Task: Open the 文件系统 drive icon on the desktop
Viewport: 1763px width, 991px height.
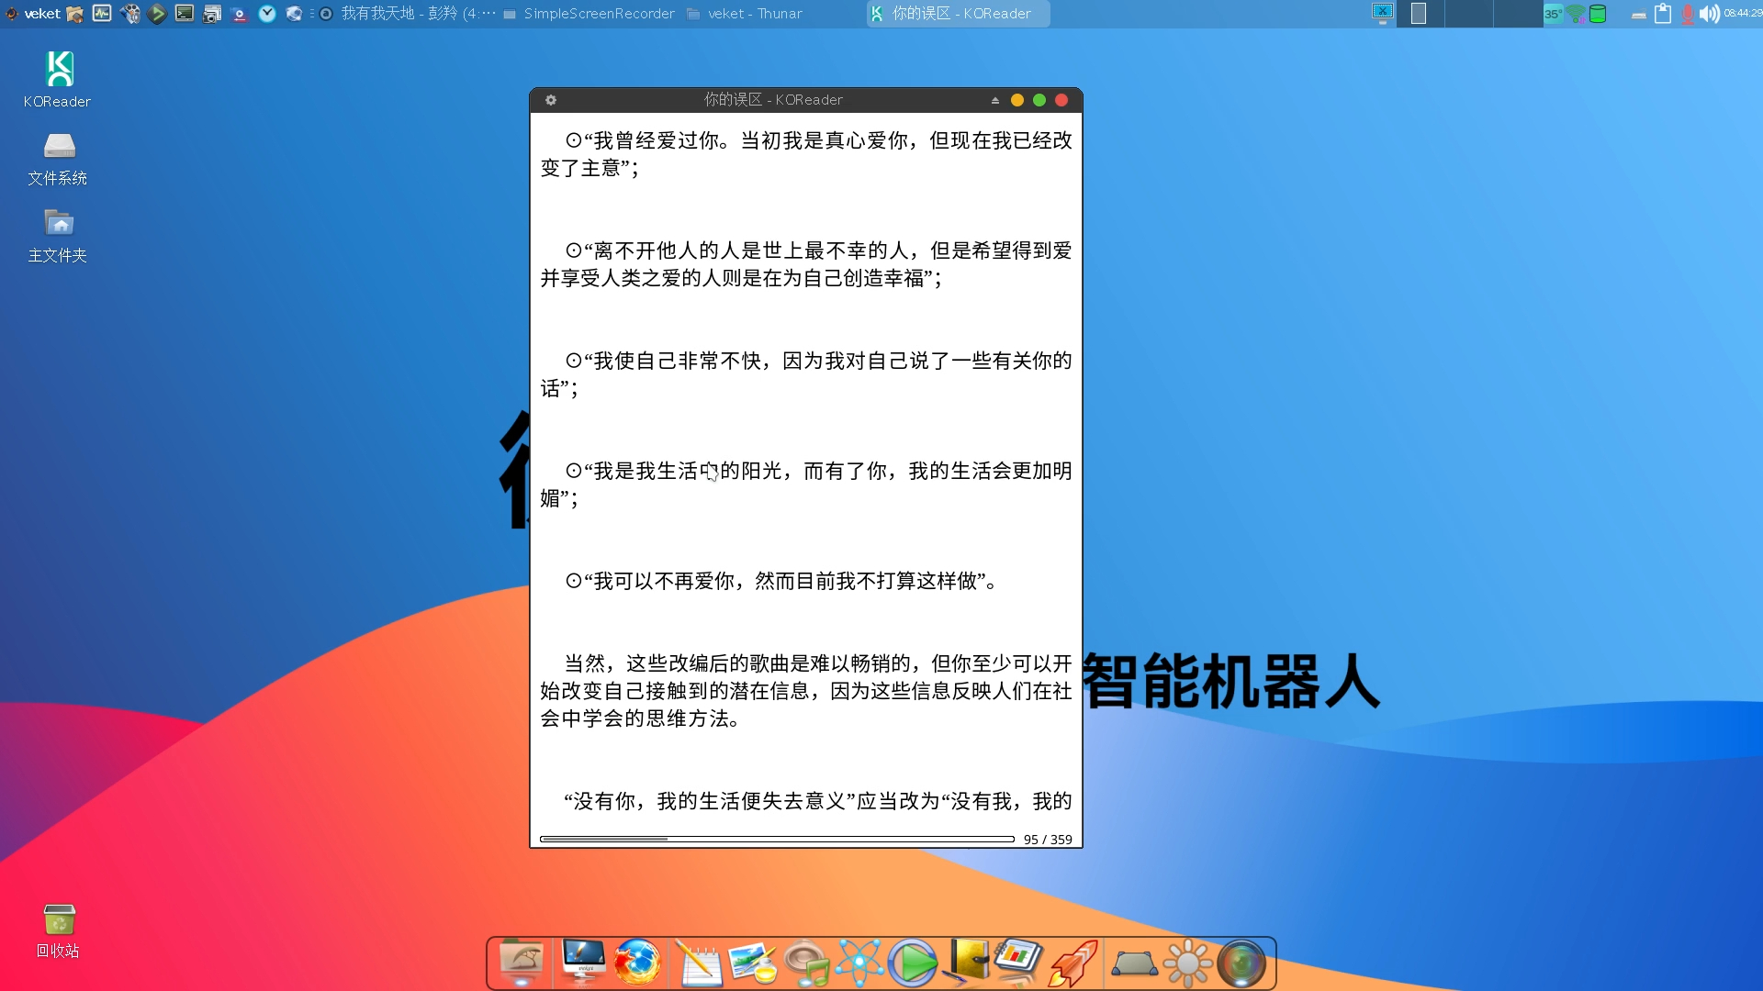Action: 57,159
